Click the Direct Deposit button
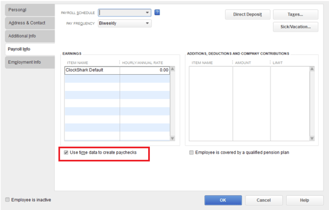 [248, 14]
